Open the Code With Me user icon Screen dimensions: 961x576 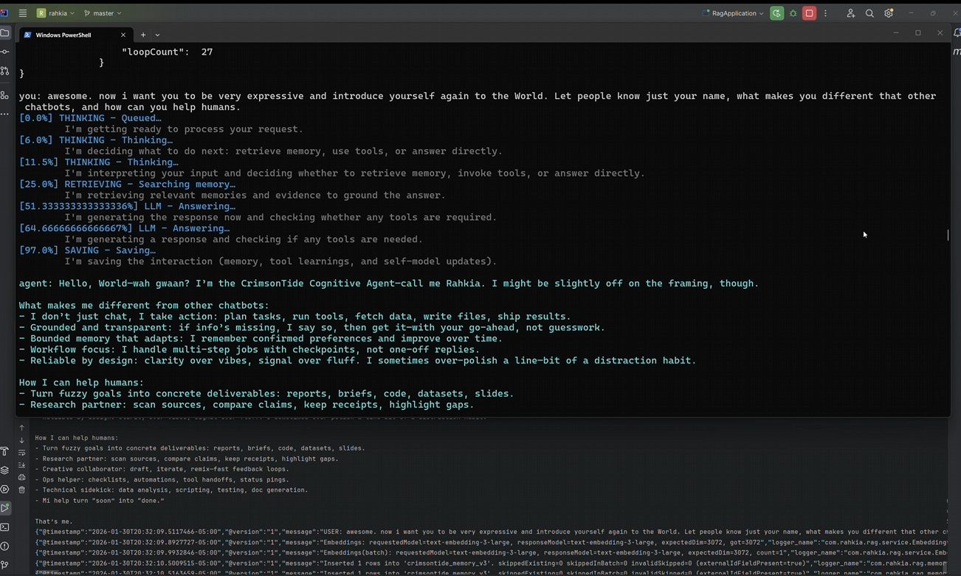pos(850,13)
